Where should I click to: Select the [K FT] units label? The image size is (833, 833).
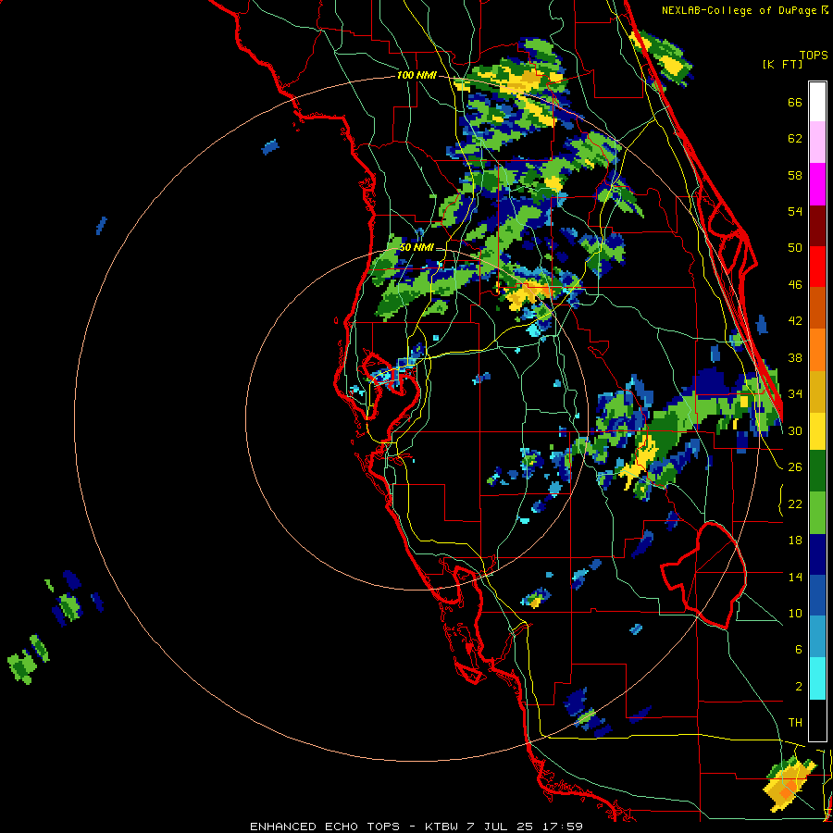pyautogui.click(x=782, y=64)
